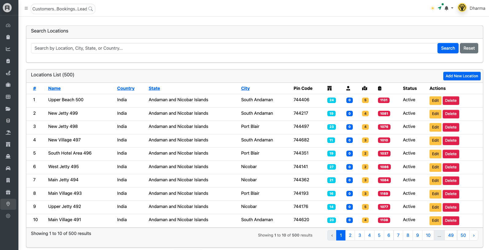This screenshot has height=250, width=489.
Task: Open the open-folder sidebar icon
Action: [x=8, y=109]
